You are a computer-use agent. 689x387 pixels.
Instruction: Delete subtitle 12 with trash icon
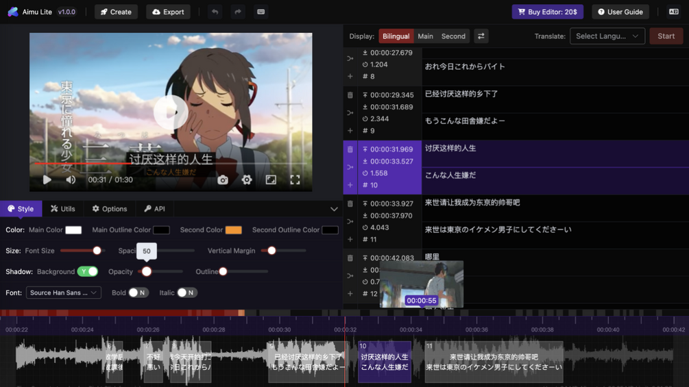click(350, 258)
